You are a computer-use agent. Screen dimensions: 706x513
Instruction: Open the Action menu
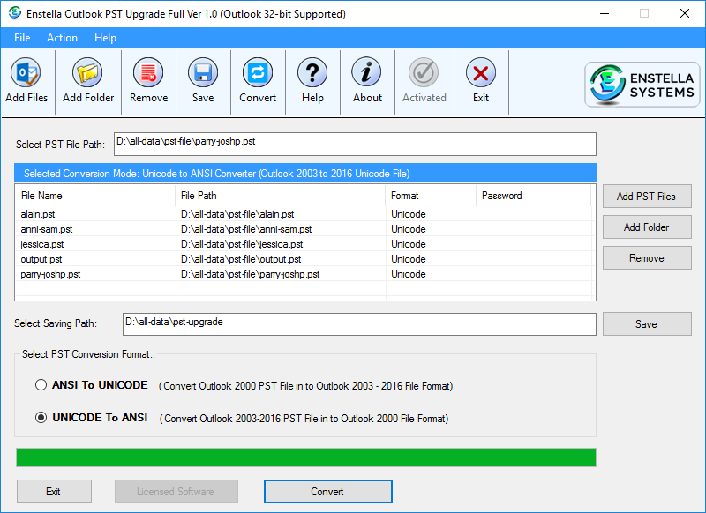tap(62, 38)
